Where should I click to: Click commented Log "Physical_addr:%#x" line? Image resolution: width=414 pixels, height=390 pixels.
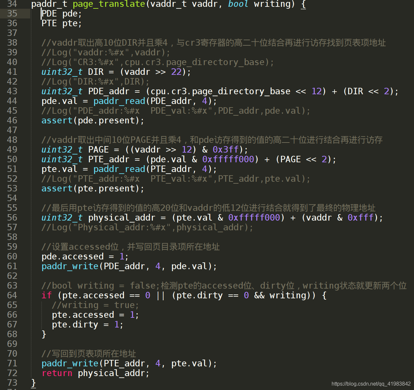pyautogui.click(x=147, y=227)
